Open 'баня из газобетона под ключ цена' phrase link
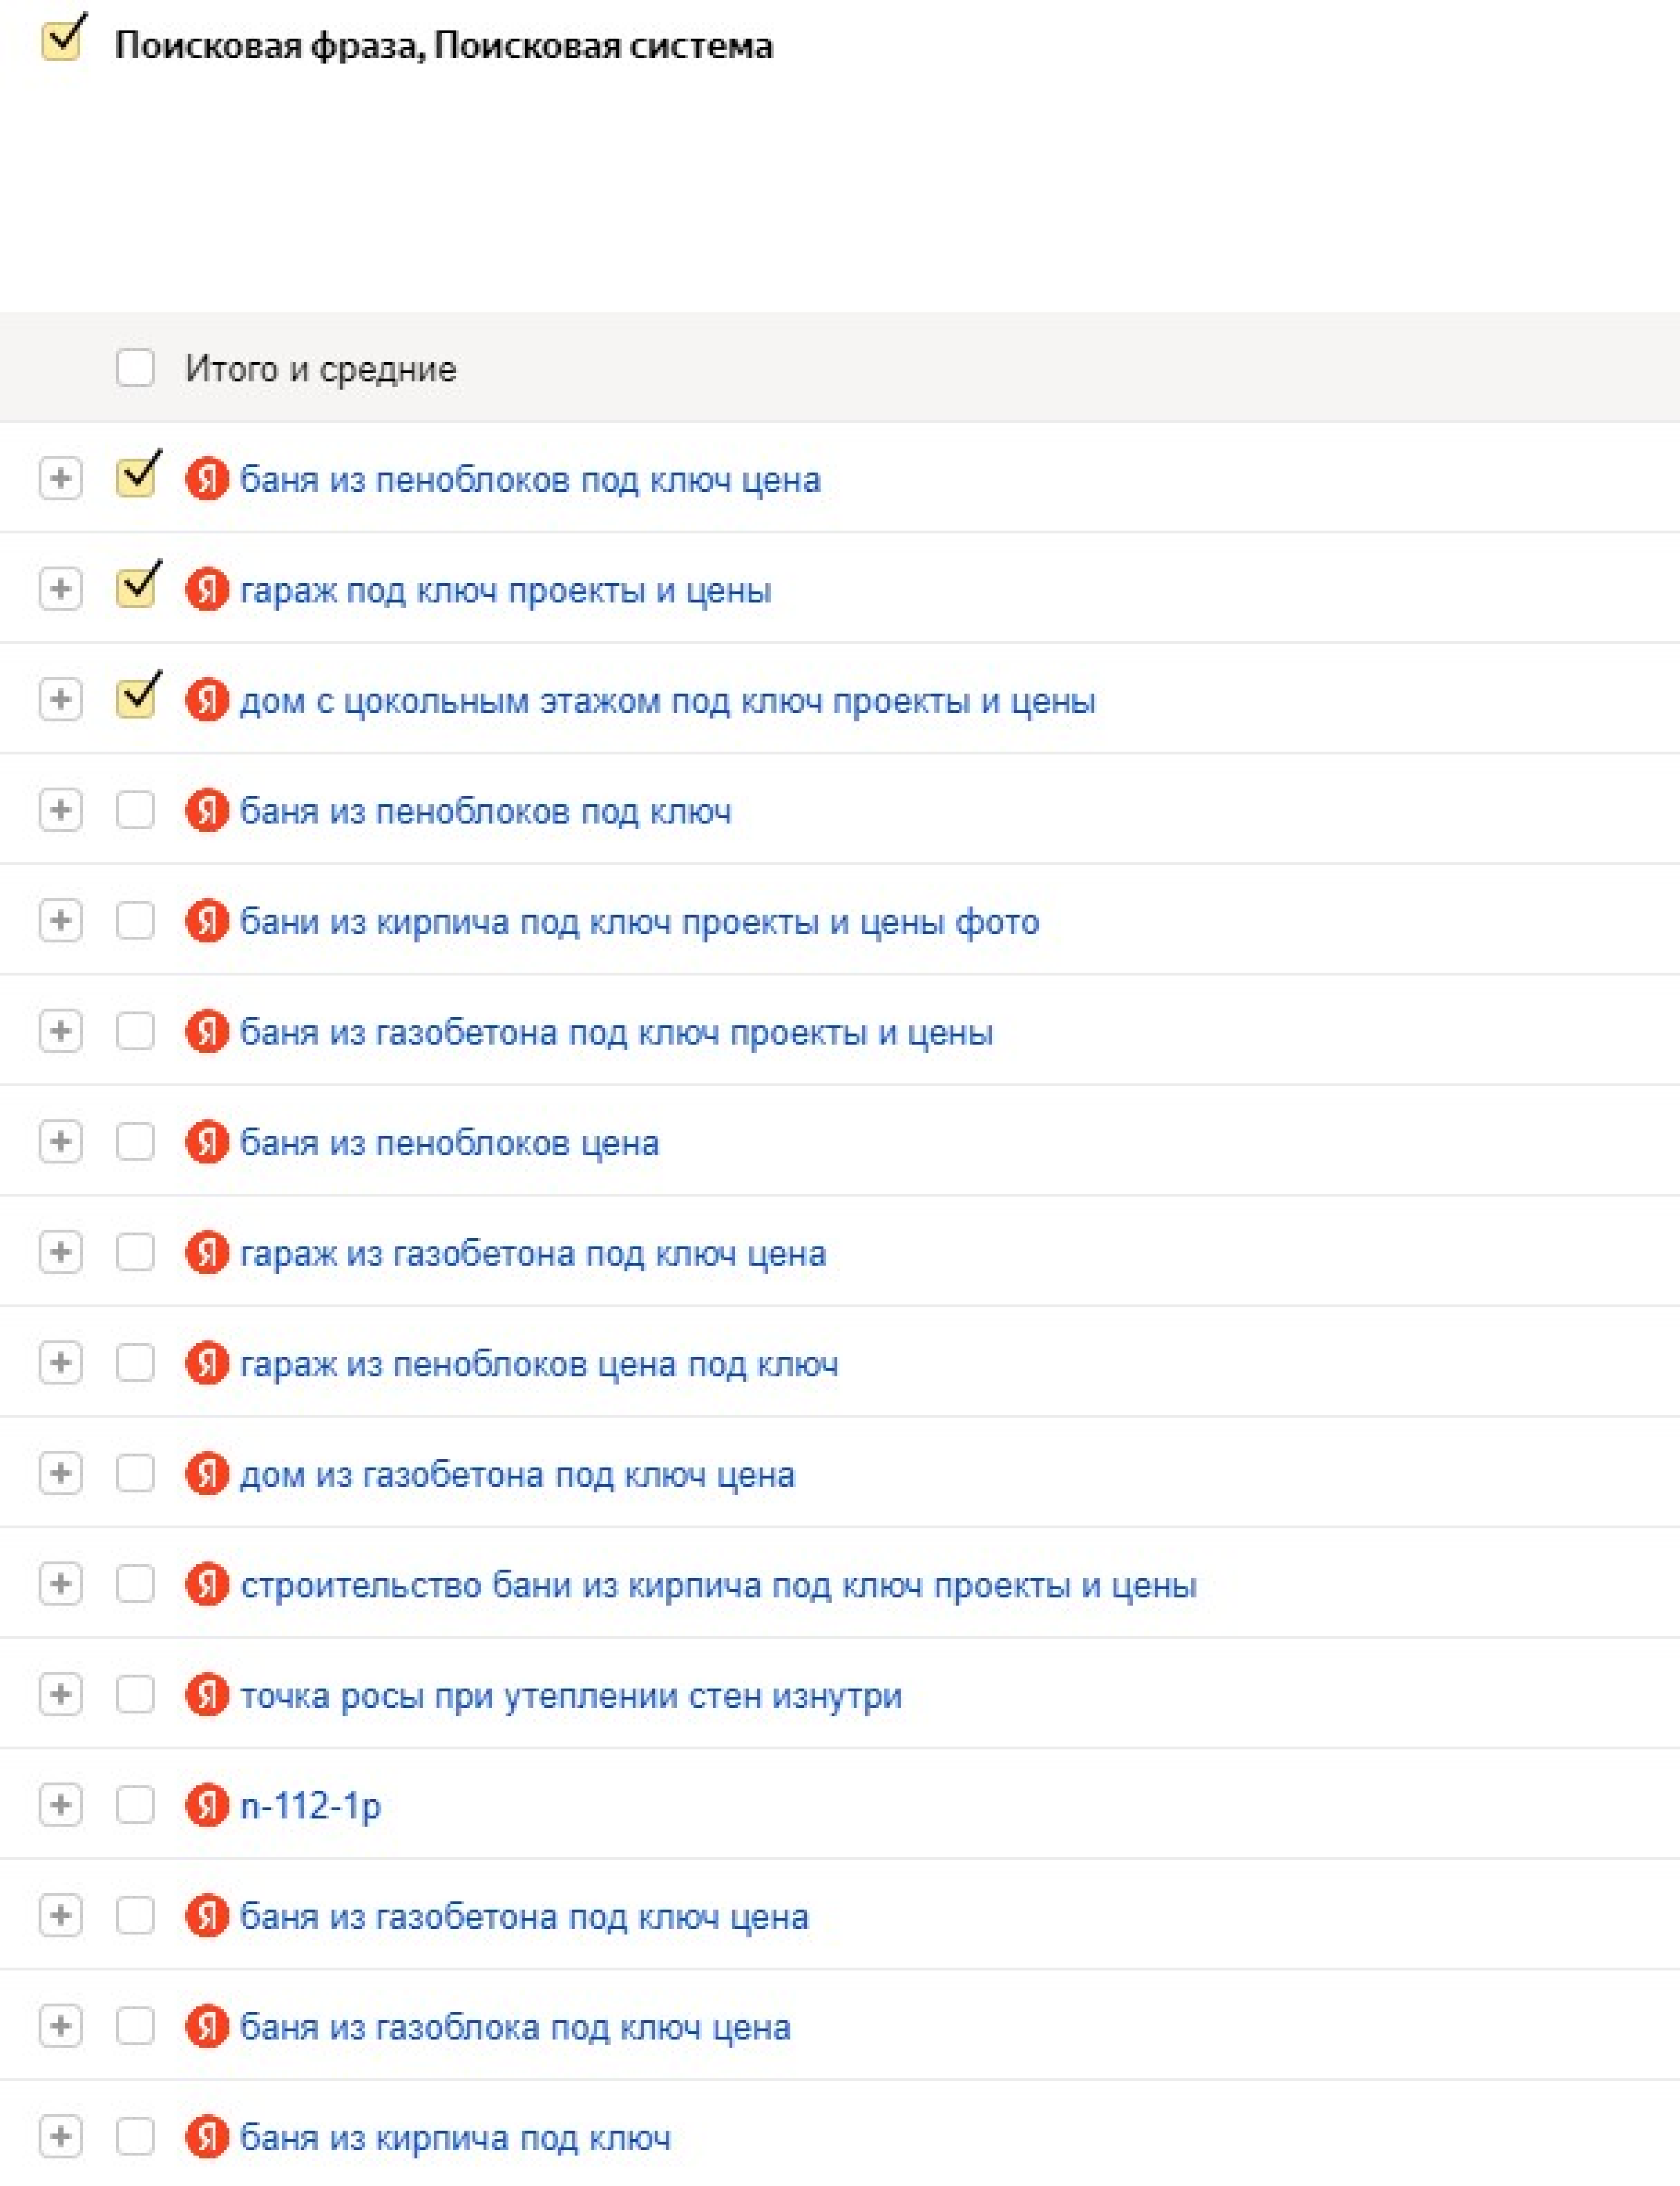 [x=524, y=1917]
